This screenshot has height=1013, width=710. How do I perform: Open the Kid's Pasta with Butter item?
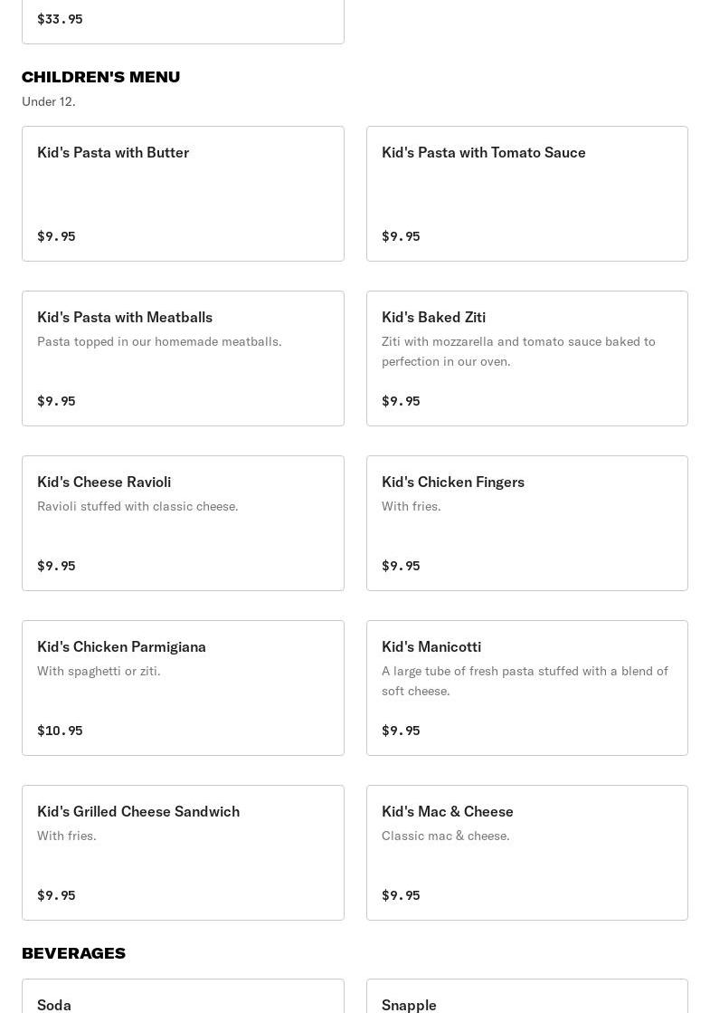[x=183, y=194]
